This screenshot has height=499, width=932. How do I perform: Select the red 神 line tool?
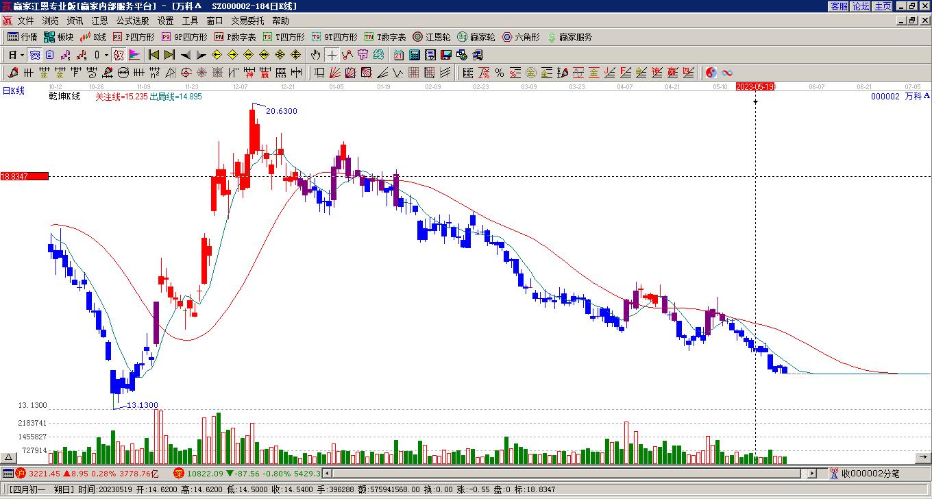[x=249, y=73]
